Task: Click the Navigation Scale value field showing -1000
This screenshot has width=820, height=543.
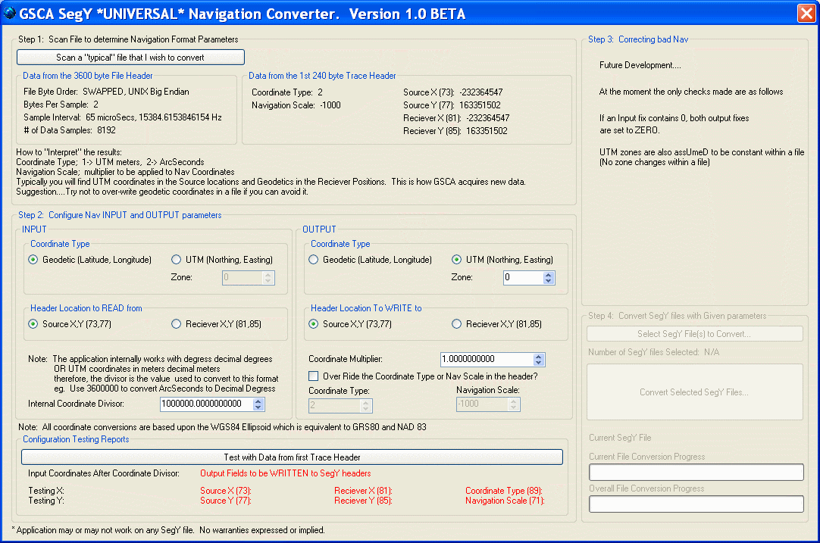Action: click(x=483, y=404)
